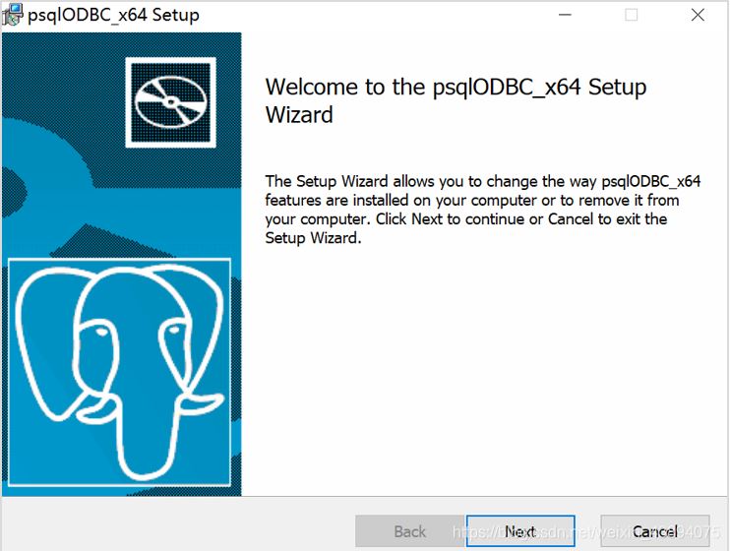Click the Next button to continue setup
This screenshot has height=551, width=730.
[520, 531]
